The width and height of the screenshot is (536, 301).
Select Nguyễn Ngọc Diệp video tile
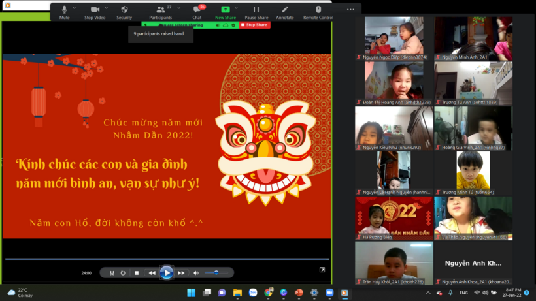click(x=394, y=39)
